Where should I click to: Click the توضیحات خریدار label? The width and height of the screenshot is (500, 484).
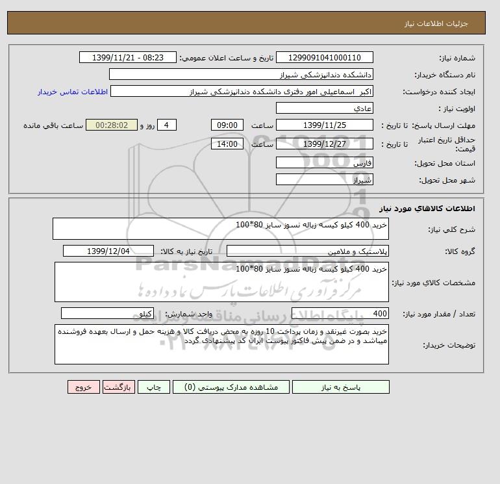[449, 345]
